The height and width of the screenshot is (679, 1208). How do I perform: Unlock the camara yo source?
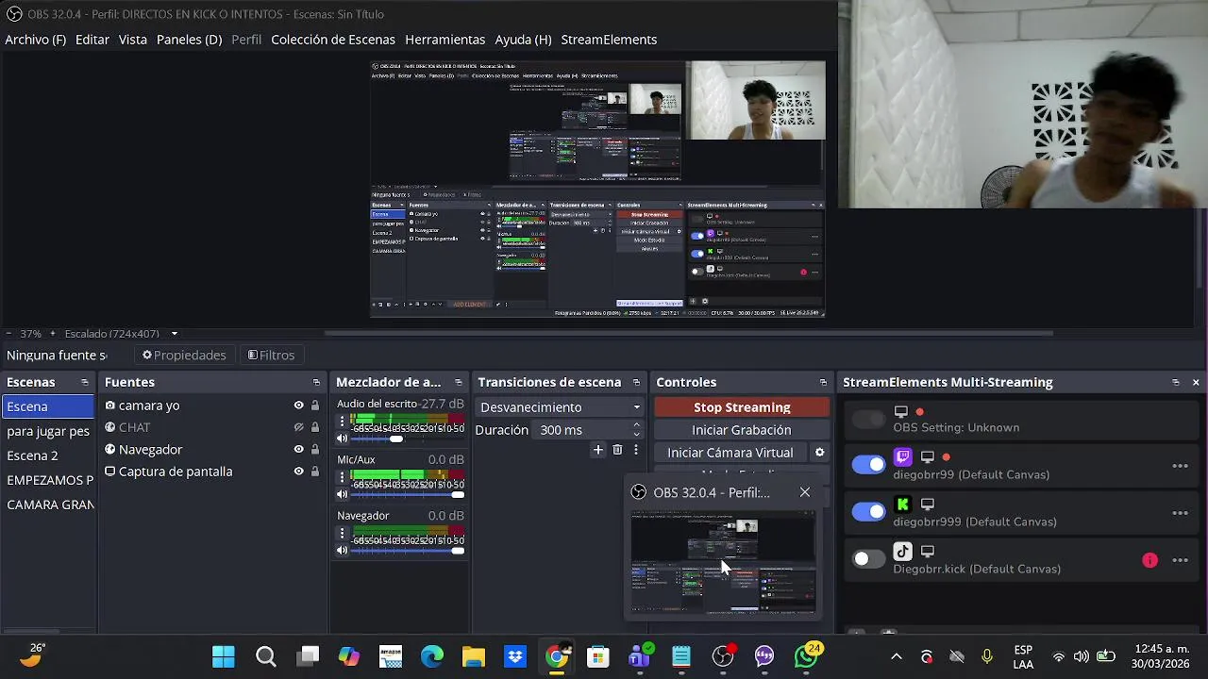(x=315, y=406)
